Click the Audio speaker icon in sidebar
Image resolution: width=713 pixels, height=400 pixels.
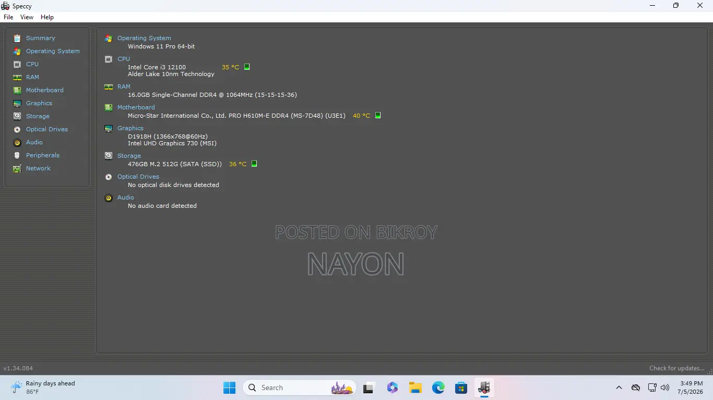click(17, 142)
